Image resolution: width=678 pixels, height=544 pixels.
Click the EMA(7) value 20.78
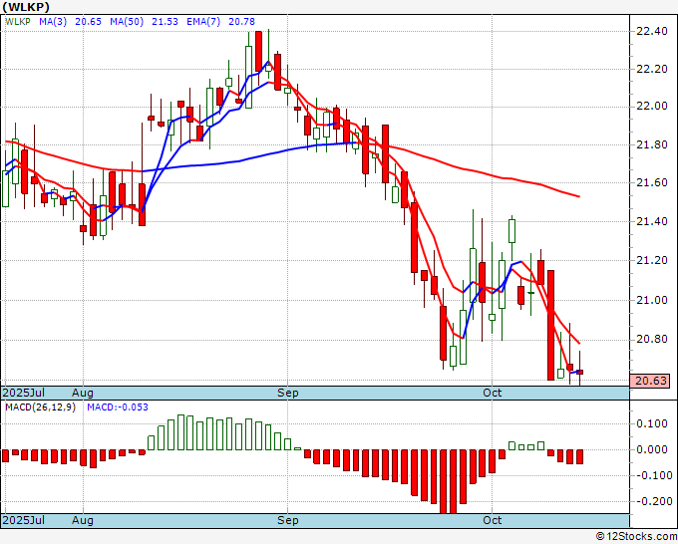[x=241, y=22]
